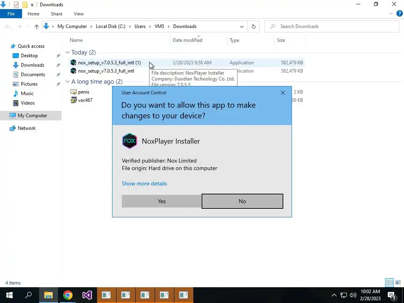Open Documents in navigation pane

click(33, 75)
